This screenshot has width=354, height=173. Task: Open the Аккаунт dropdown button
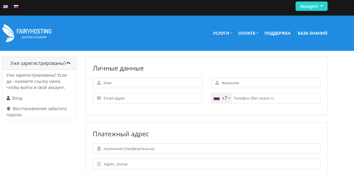click(311, 6)
